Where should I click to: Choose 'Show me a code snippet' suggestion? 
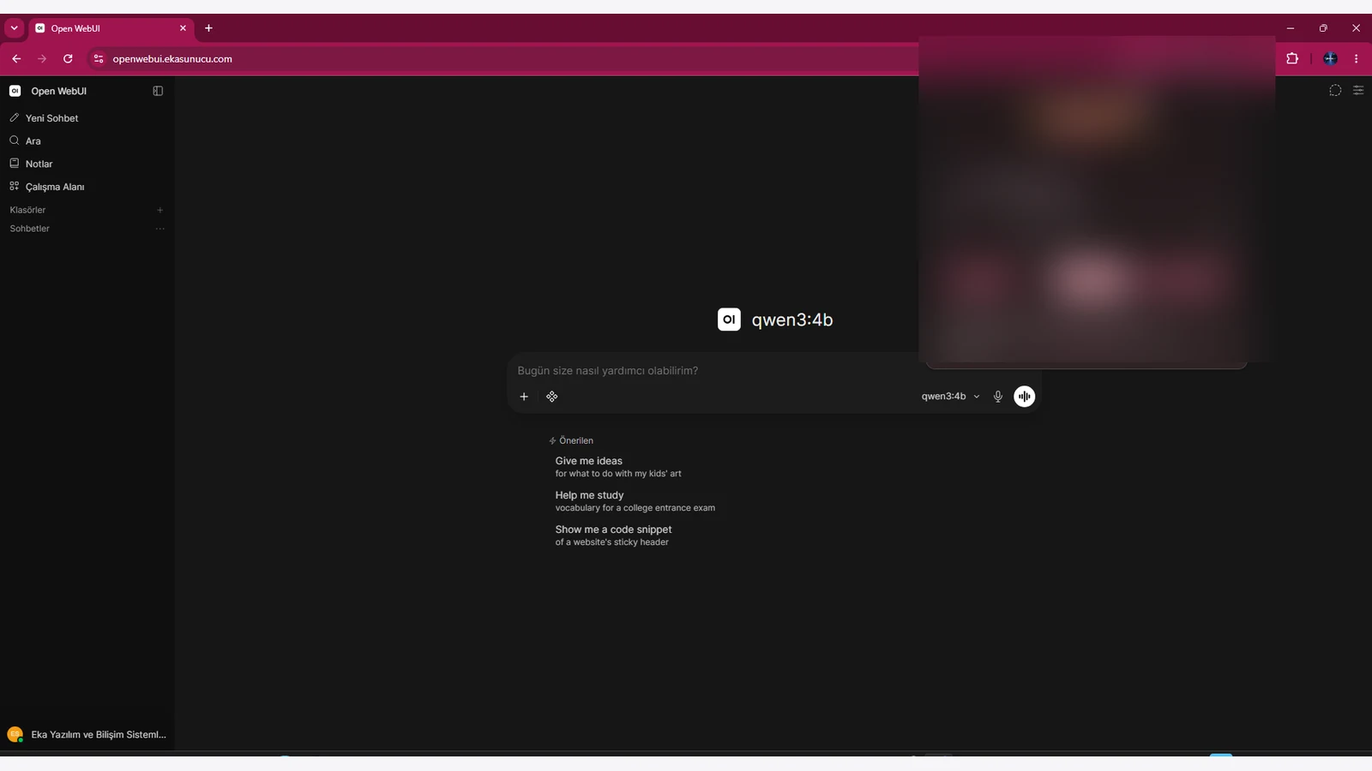pos(613,535)
